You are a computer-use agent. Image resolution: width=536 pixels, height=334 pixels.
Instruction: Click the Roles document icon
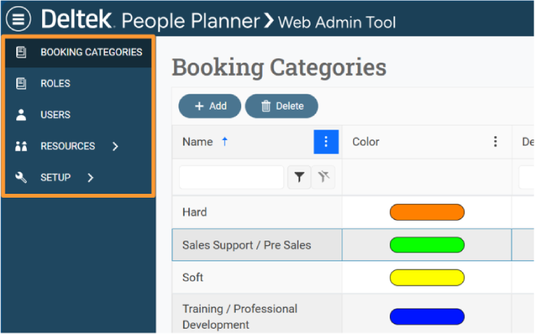(x=21, y=83)
